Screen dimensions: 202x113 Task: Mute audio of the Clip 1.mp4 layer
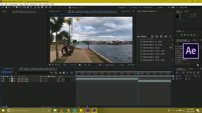coord(3,79)
